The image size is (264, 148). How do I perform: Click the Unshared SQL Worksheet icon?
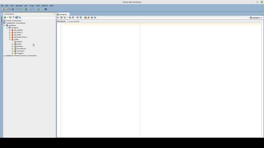point(85,17)
